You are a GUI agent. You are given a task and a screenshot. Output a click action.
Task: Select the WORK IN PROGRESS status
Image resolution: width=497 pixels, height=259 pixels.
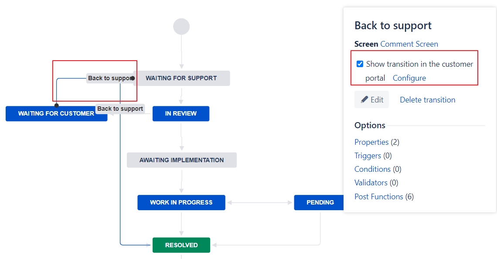pos(181,203)
